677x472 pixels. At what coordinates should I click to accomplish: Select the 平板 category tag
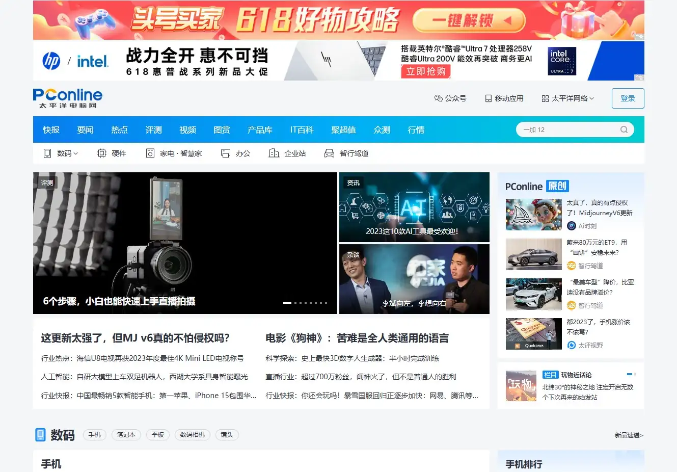(x=158, y=435)
